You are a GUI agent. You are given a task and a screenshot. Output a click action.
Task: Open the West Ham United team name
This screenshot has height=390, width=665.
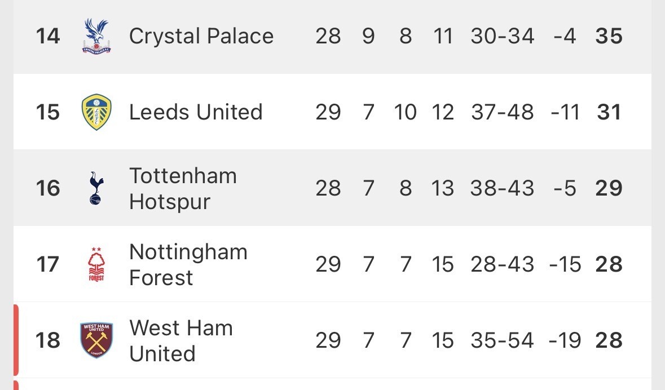tap(181, 341)
